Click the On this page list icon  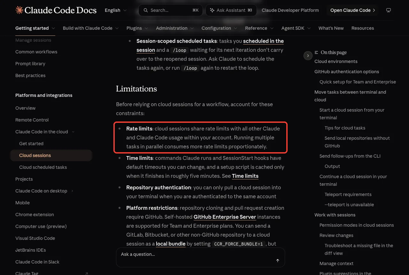click(x=316, y=52)
